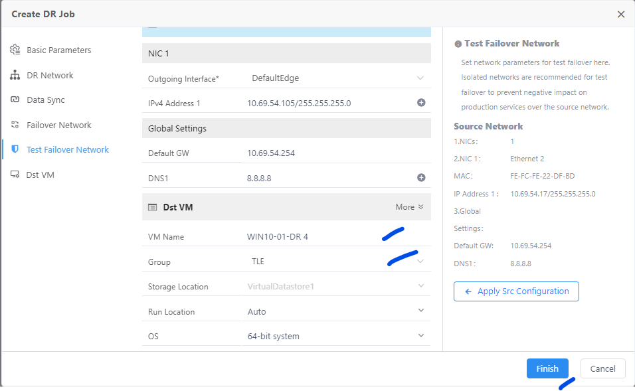Click Apply Src Configuration button
Viewport: 635px width, 391px height.
tap(516, 291)
